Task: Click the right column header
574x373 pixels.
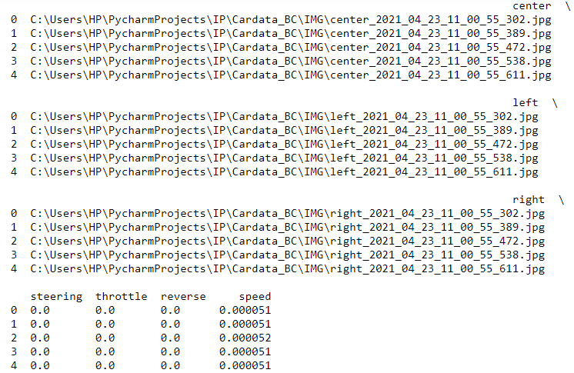Action: click(529, 200)
